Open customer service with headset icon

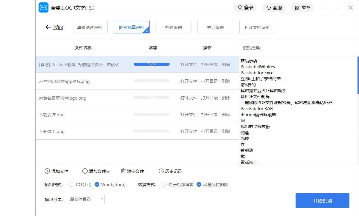269,7
